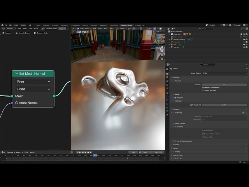The width and height of the screenshot is (249, 187).
Task: Open the Output properties tab
Action: [x=167, y=78]
